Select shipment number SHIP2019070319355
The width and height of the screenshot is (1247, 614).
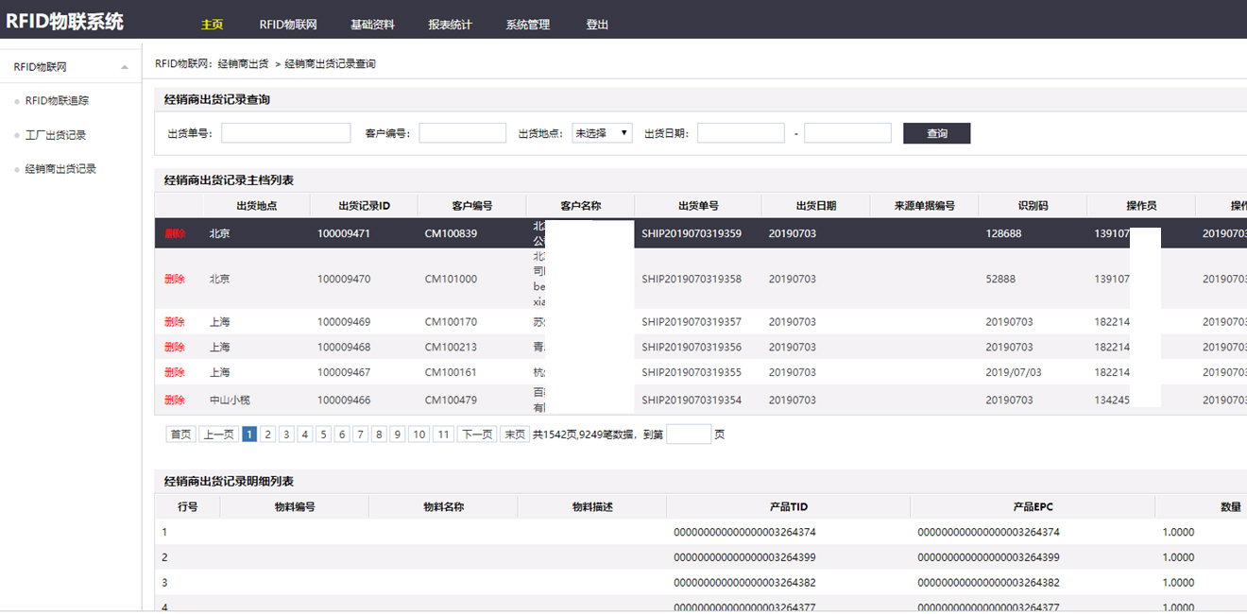[x=692, y=372]
